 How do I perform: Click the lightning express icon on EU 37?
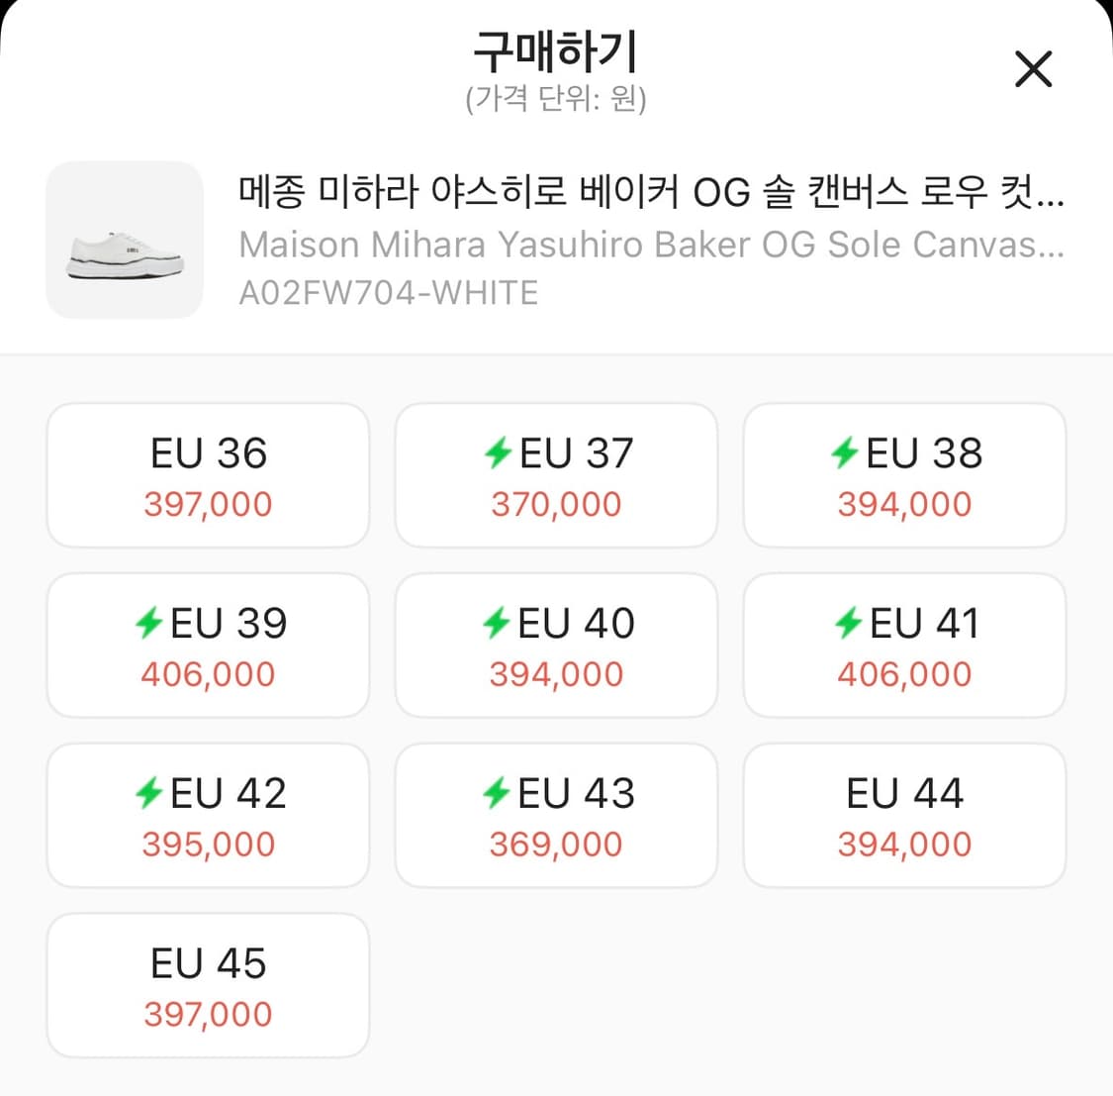[x=499, y=453]
